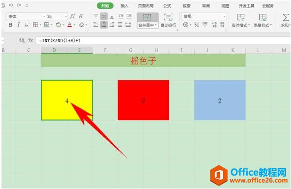Select the 摇色子 title cell
The width and height of the screenshot is (291, 189).
pos(144,61)
